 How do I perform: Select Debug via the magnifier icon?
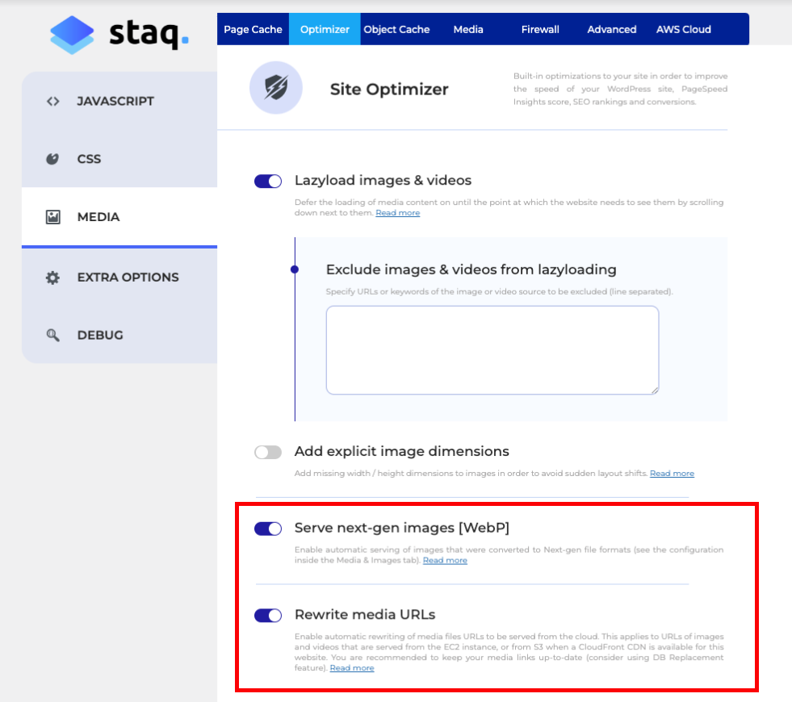[52, 335]
